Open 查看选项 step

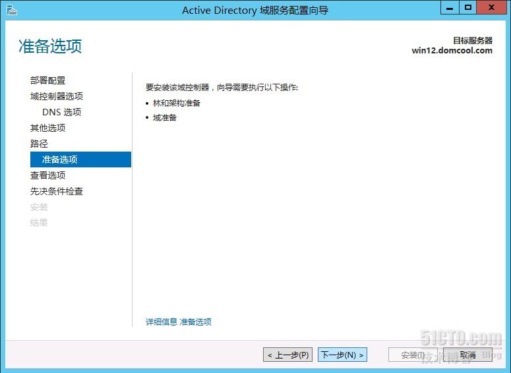click(48, 175)
